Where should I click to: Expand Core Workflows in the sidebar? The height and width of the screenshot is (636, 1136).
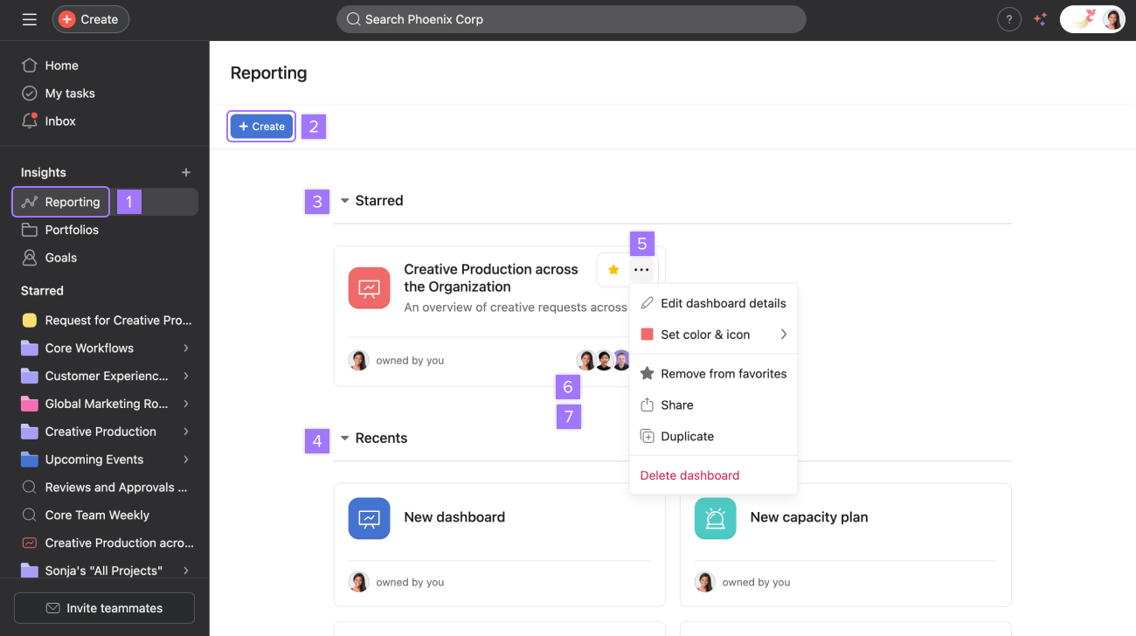185,348
